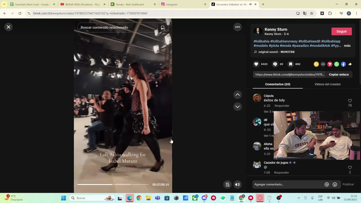Open Cúpula's commenter avatar
Screen dimensions: 361x203
[257, 98]
